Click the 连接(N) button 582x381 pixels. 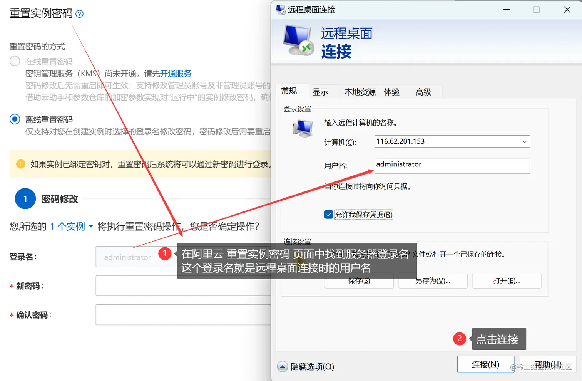(485, 364)
